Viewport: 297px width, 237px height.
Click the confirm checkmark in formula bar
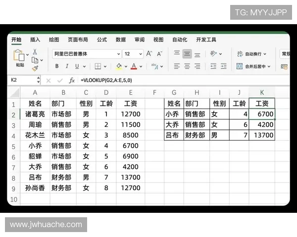60,80
